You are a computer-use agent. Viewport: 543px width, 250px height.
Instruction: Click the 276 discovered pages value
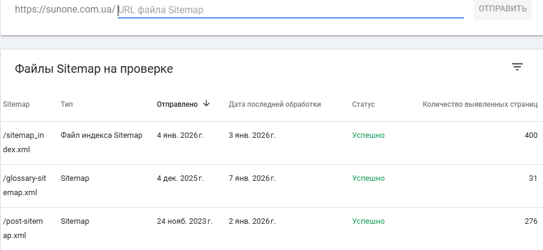[530, 221]
